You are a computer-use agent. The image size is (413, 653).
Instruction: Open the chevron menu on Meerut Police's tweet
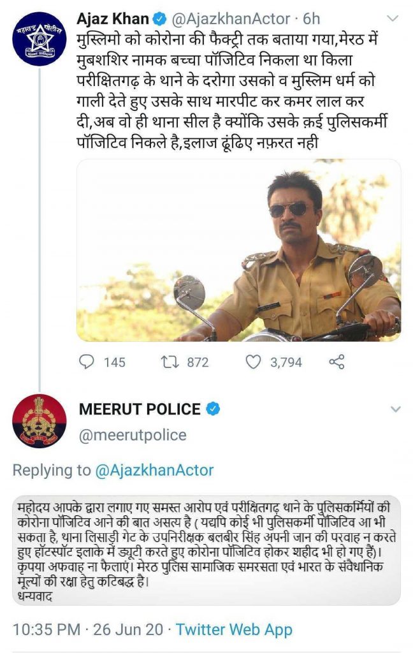click(395, 409)
